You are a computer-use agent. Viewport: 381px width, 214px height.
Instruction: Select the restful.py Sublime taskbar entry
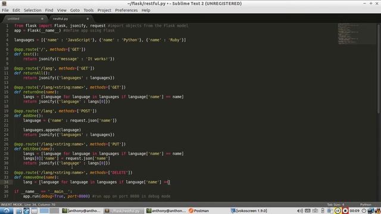124,210
